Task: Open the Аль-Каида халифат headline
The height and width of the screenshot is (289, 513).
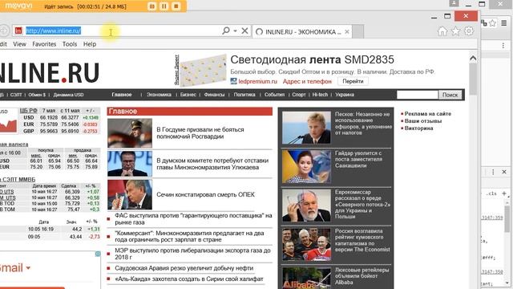Action: 189,279
